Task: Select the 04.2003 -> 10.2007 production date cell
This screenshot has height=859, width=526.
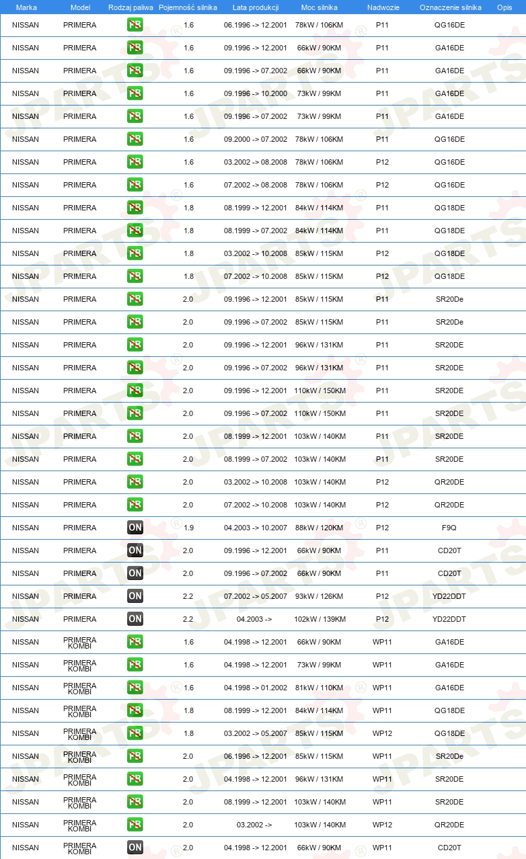Action: (256, 528)
